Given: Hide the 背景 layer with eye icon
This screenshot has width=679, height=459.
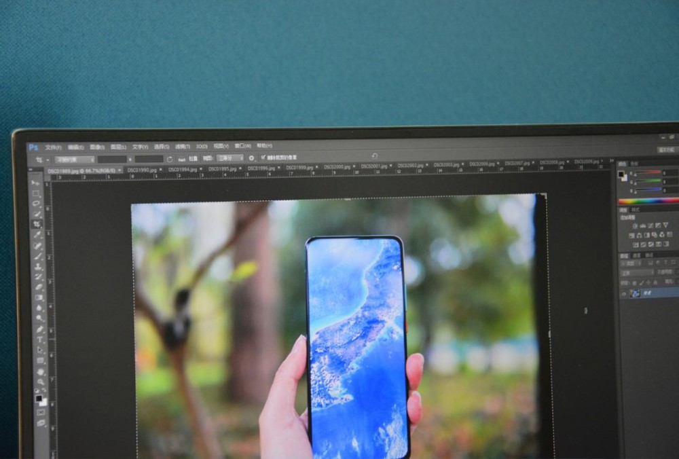Looking at the screenshot, I should [x=624, y=294].
